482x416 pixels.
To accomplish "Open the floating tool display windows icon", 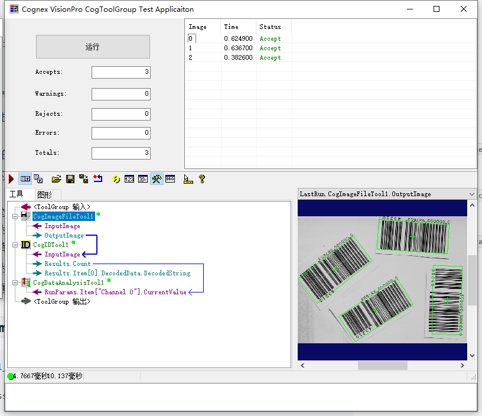I will click(x=38, y=179).
